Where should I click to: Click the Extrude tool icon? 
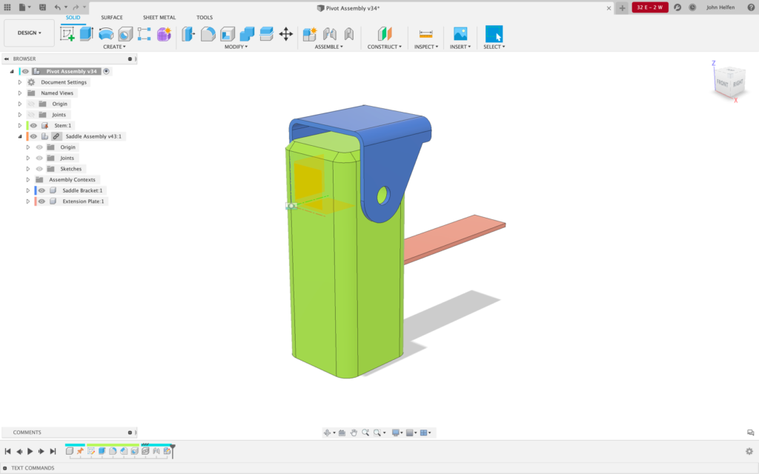tap(87, 34)
